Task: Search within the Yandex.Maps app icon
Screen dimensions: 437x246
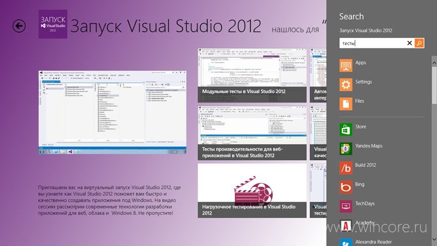Action: 345,149
